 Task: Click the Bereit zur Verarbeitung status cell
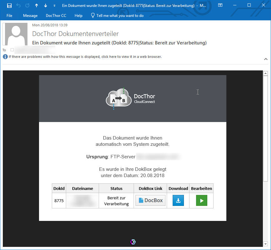click(x=116, y=201)
